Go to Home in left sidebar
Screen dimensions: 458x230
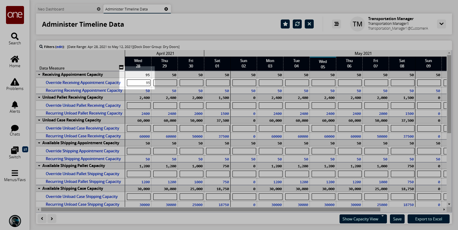click(15, 59)
